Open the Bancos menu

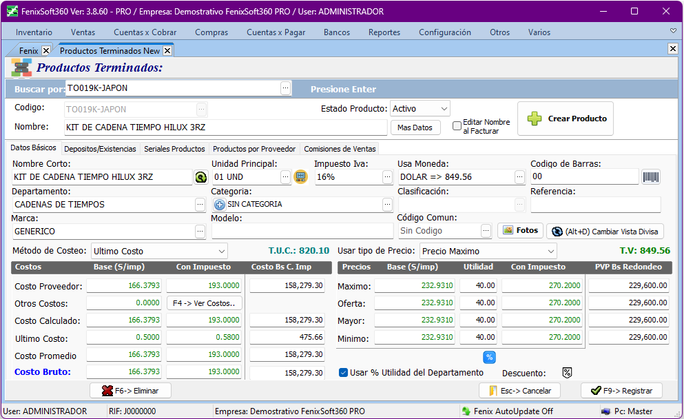pos(337,32)
